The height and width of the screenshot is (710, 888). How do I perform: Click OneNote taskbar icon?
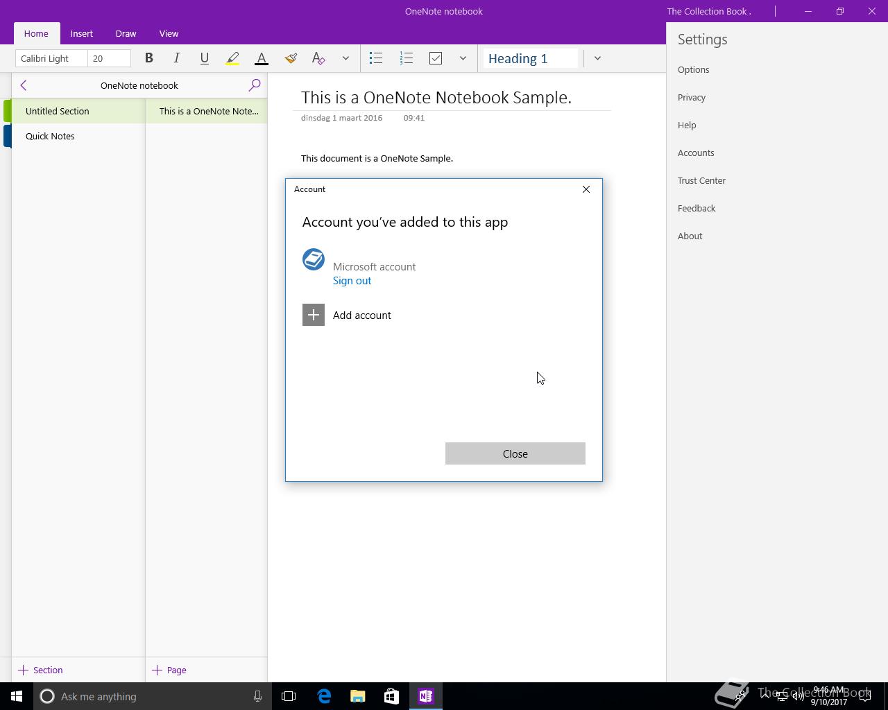(x=426, y=696)
